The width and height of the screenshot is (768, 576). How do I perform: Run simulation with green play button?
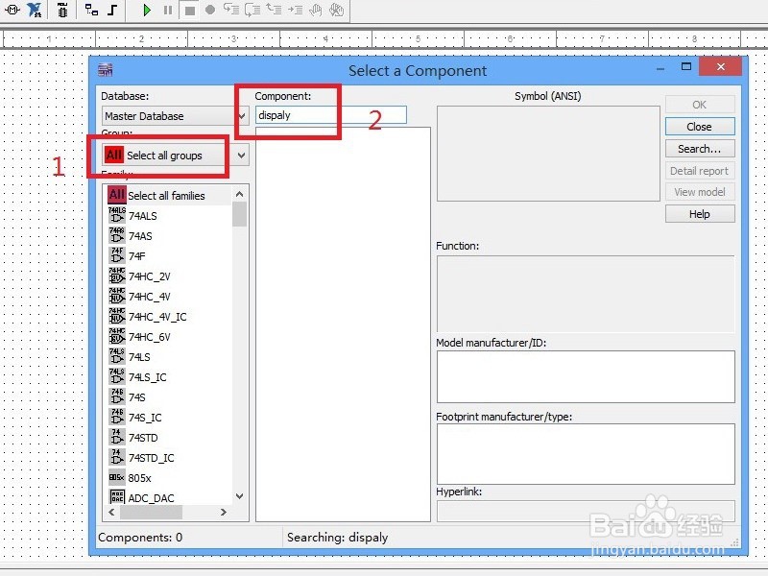147,10
